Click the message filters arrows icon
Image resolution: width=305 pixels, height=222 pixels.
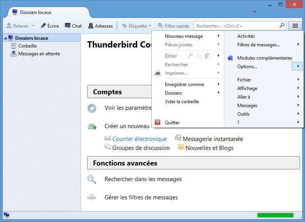click(92, 197)
